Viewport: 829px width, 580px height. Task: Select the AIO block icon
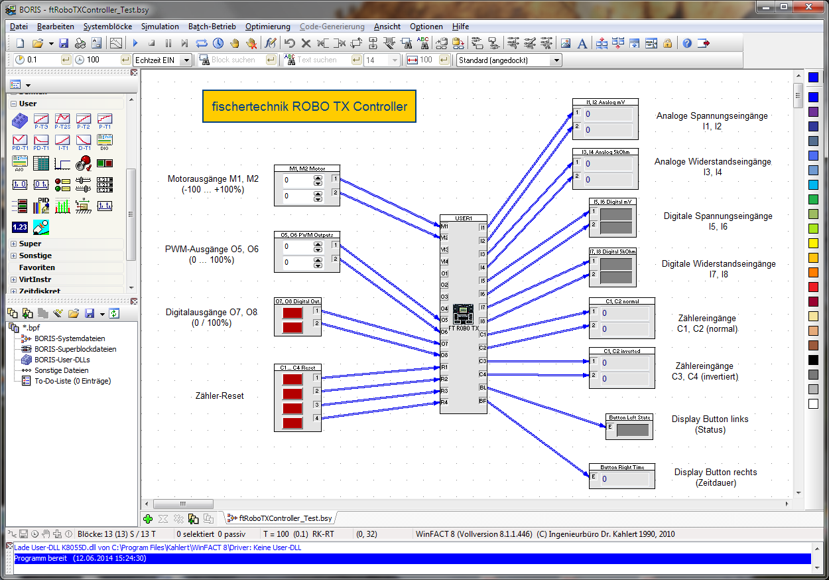[20, 163]
